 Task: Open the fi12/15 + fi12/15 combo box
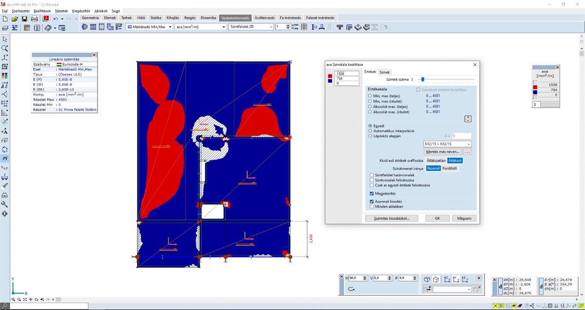pos(448,144)
